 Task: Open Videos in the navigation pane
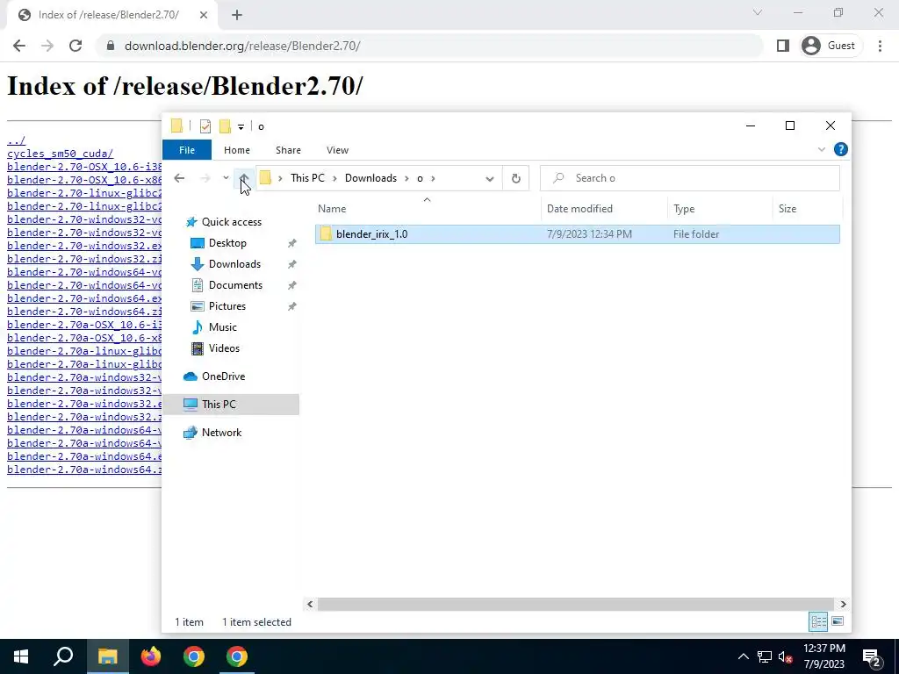[x=224, y=348]
